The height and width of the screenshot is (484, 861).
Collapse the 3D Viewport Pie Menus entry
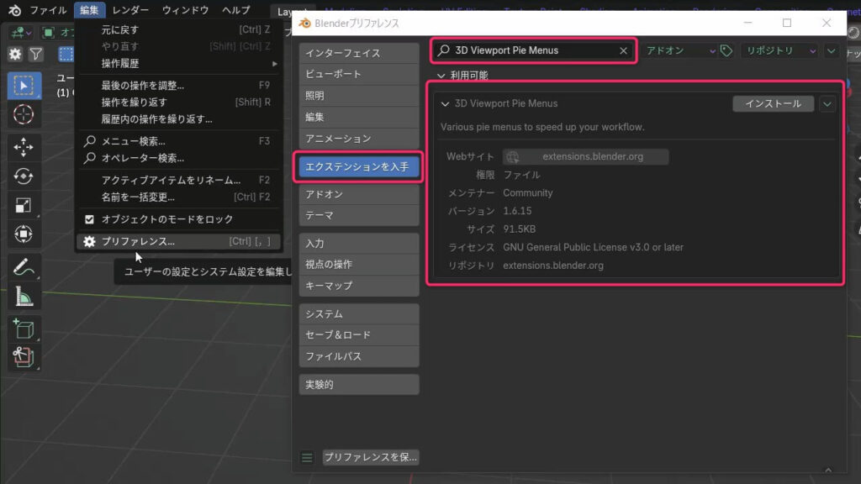(445, 103)
